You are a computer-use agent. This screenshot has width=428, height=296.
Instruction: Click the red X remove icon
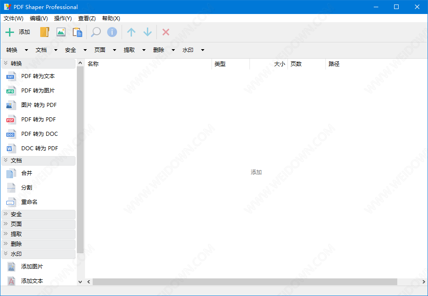point(166,32)
